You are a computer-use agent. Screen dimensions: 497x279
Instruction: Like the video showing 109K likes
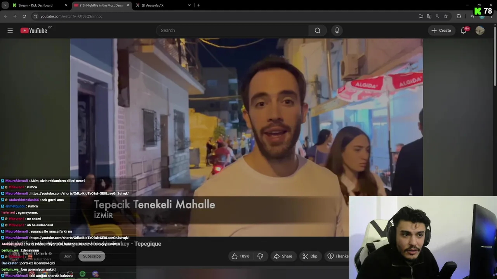240,256
